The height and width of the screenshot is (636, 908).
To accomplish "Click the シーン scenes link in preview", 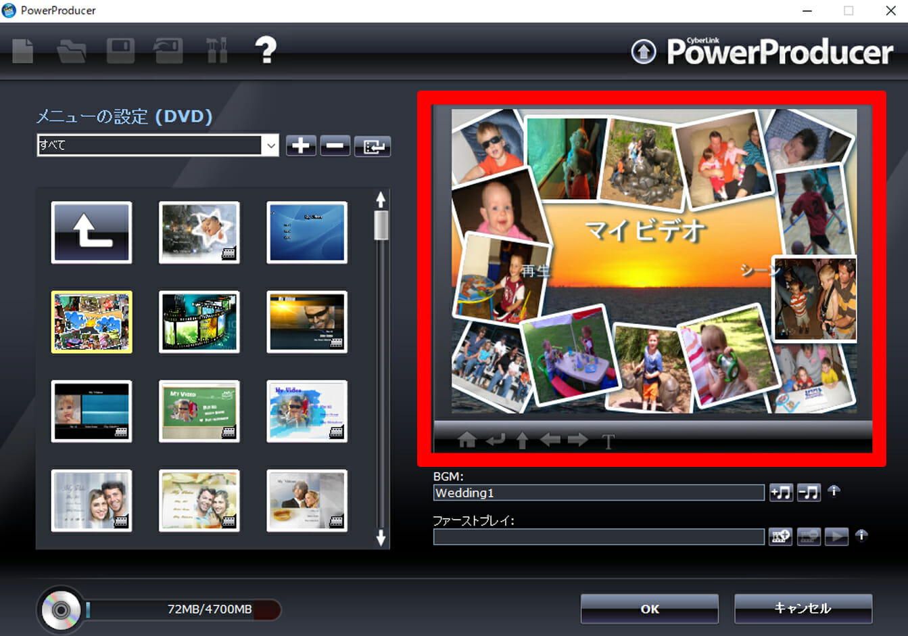I will [x=761, y=271].
